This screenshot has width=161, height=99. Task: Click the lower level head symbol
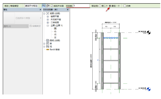coord(149,89)
